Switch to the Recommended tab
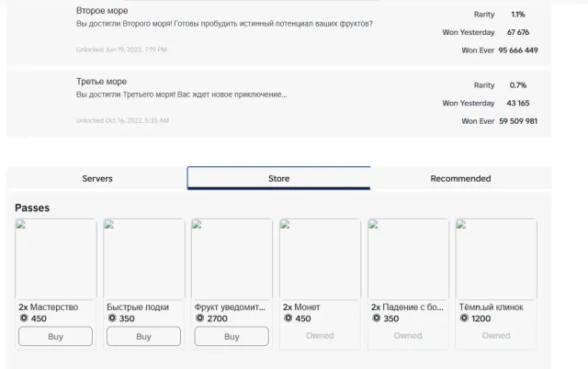This screenshot has height=369, width=588. click(460, 178)
